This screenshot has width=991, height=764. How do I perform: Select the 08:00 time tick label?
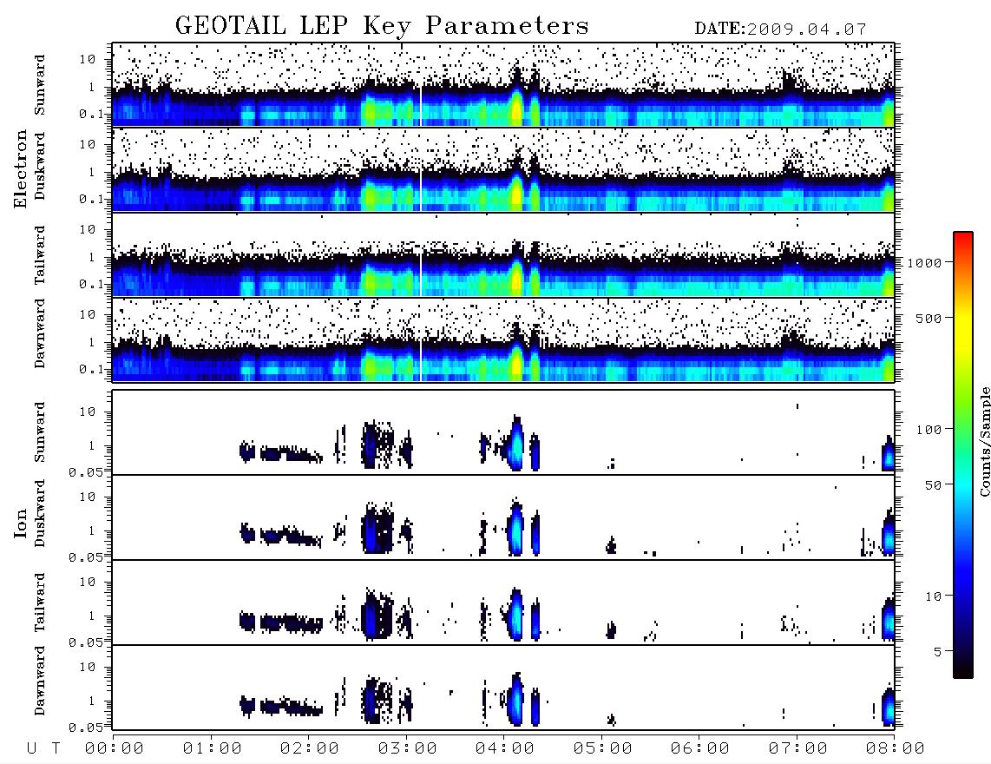896,748
